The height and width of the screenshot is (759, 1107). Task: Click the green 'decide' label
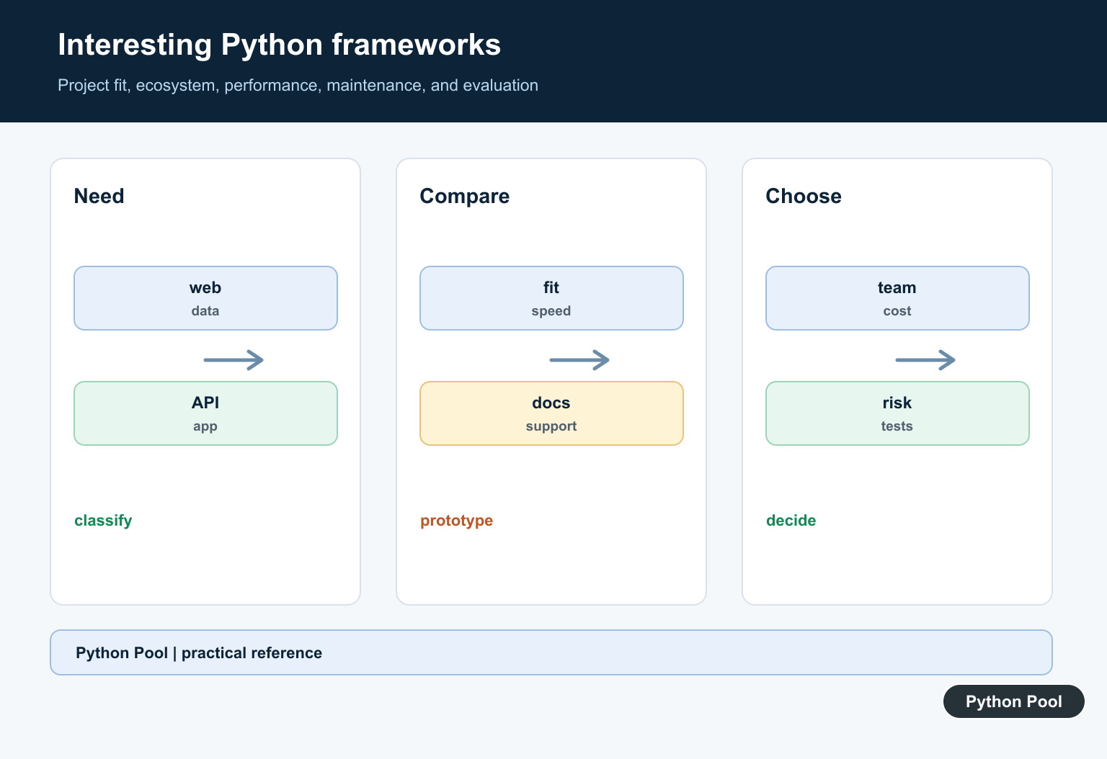pos(791,521)
